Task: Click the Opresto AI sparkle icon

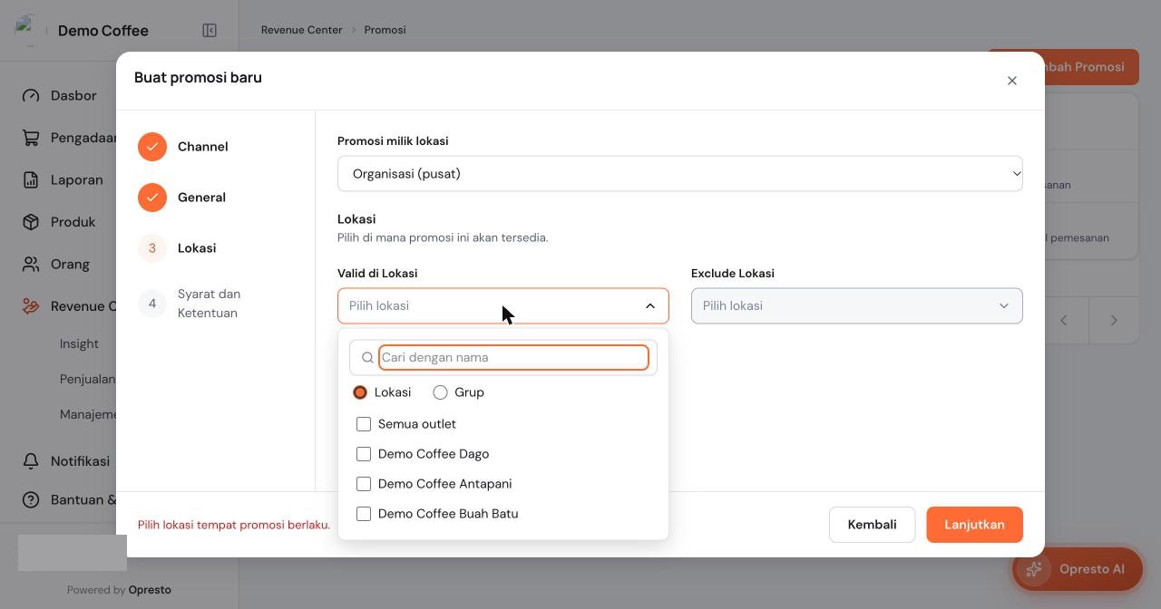Action: [1034, 569]
